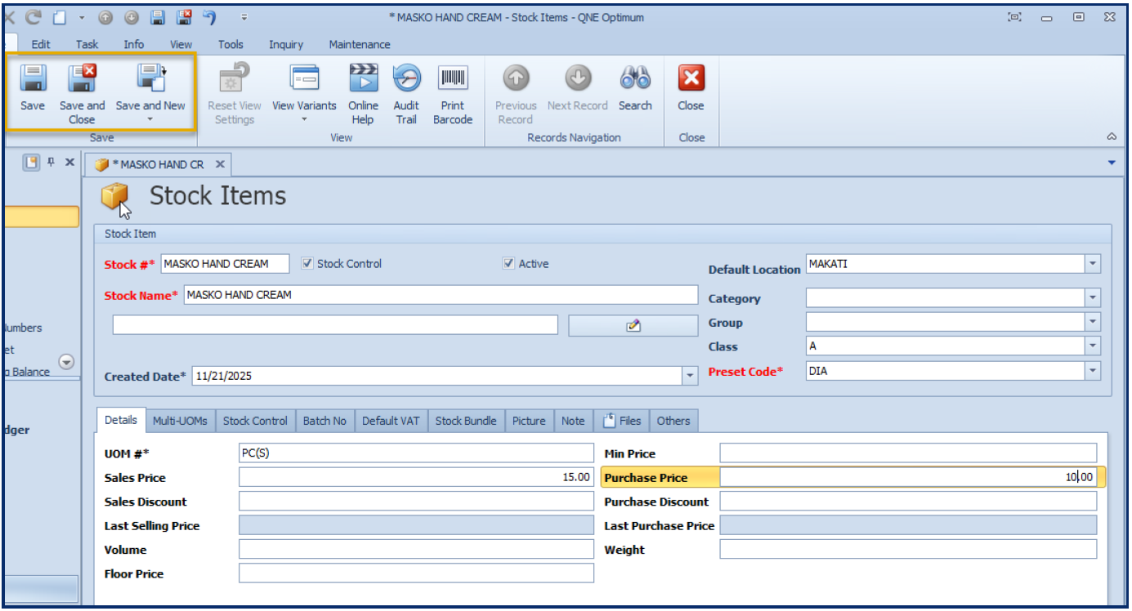
Task: Open the Maintenance menu
Action: point(360,44)
